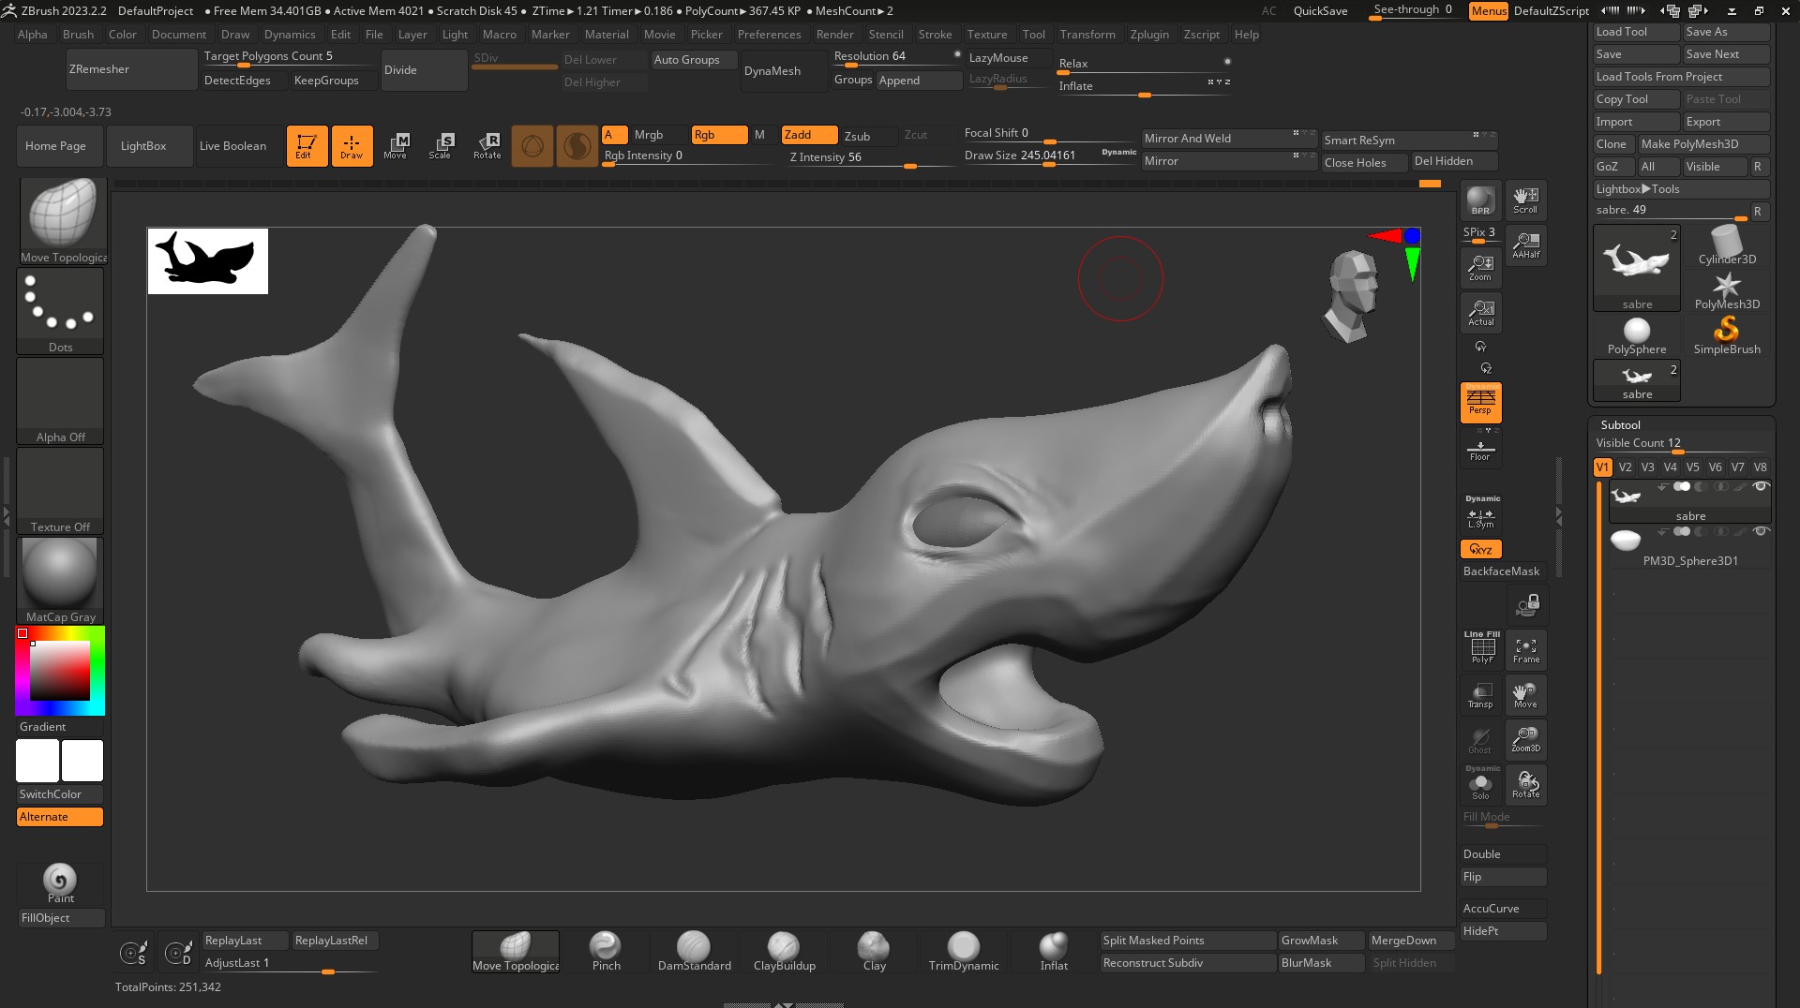
Task: Open the Zplugin menu
Action: coord(1148,35)
